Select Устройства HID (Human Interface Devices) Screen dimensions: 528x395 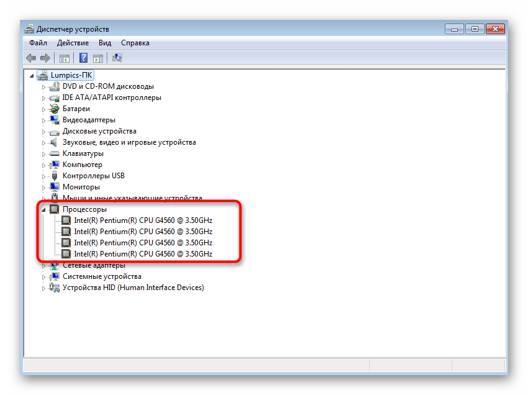(133, 288)
